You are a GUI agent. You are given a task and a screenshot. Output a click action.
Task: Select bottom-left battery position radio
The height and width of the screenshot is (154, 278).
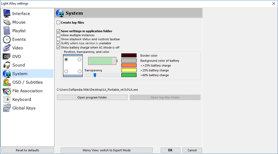(x=66, y=71)
